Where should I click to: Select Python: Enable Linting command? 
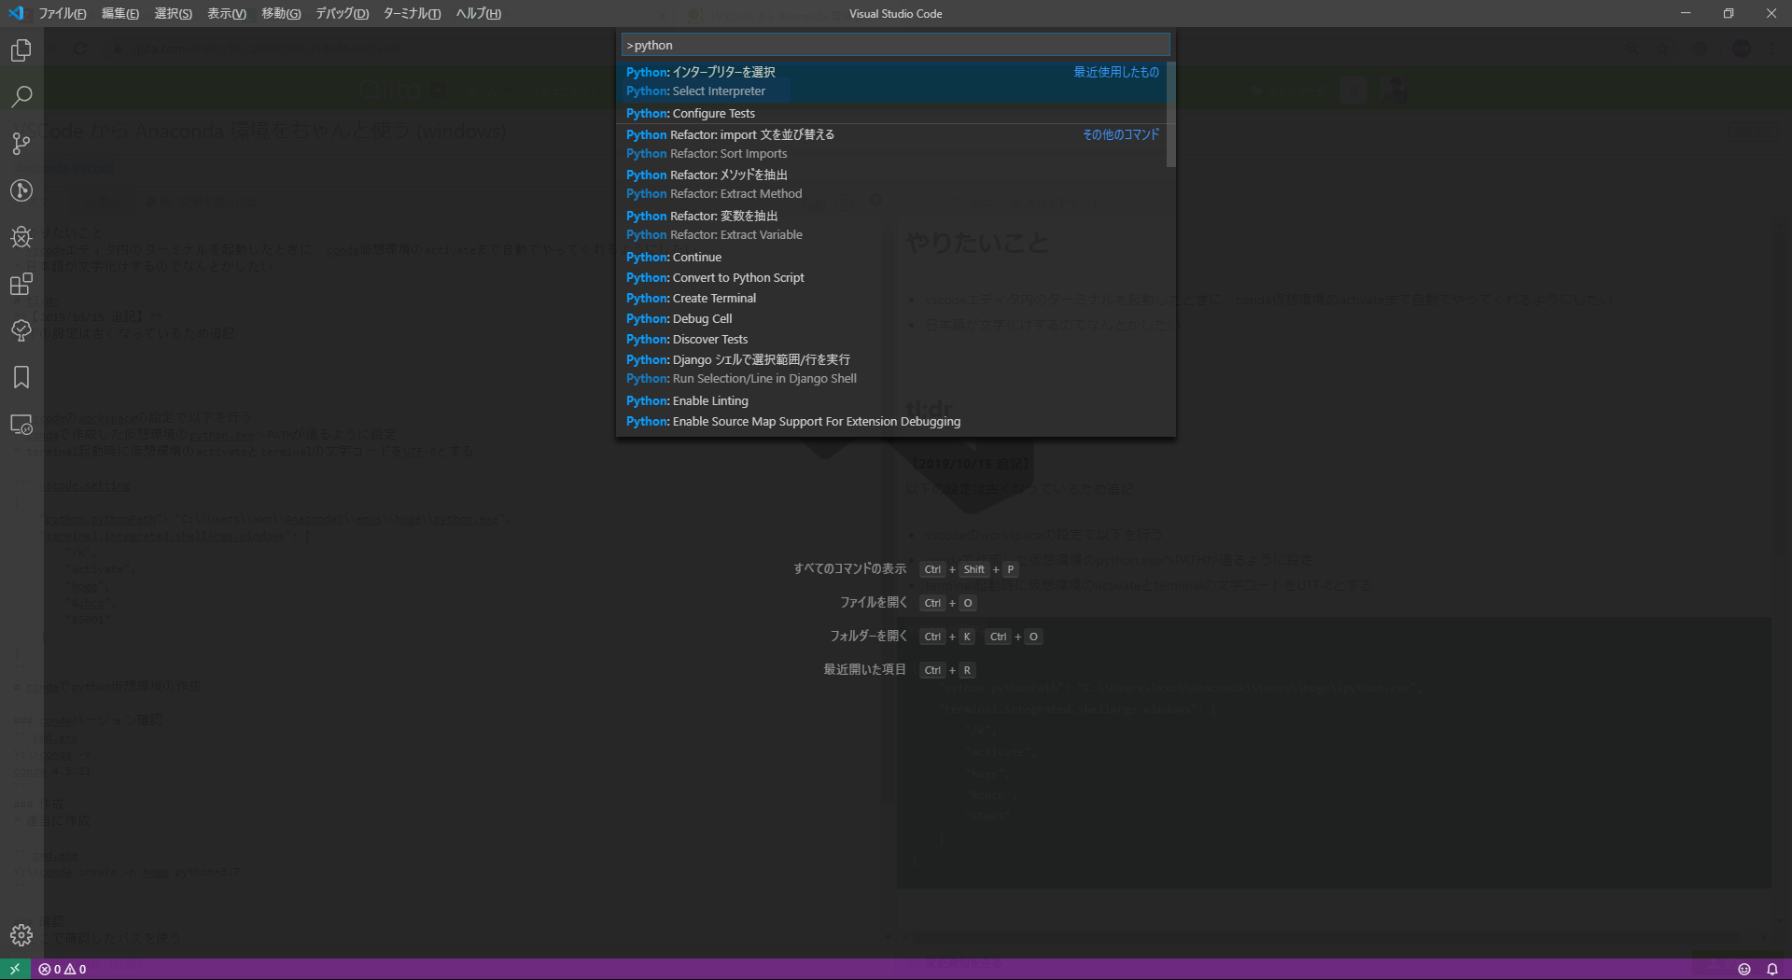coord(893,400)
